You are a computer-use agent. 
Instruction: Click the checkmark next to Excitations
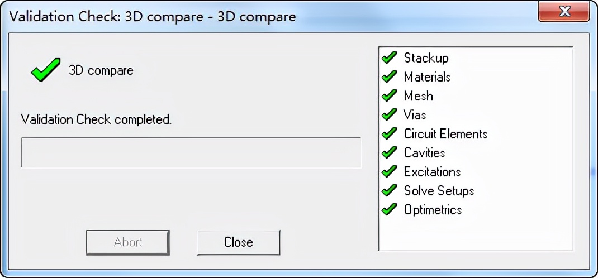pos(389,171)
